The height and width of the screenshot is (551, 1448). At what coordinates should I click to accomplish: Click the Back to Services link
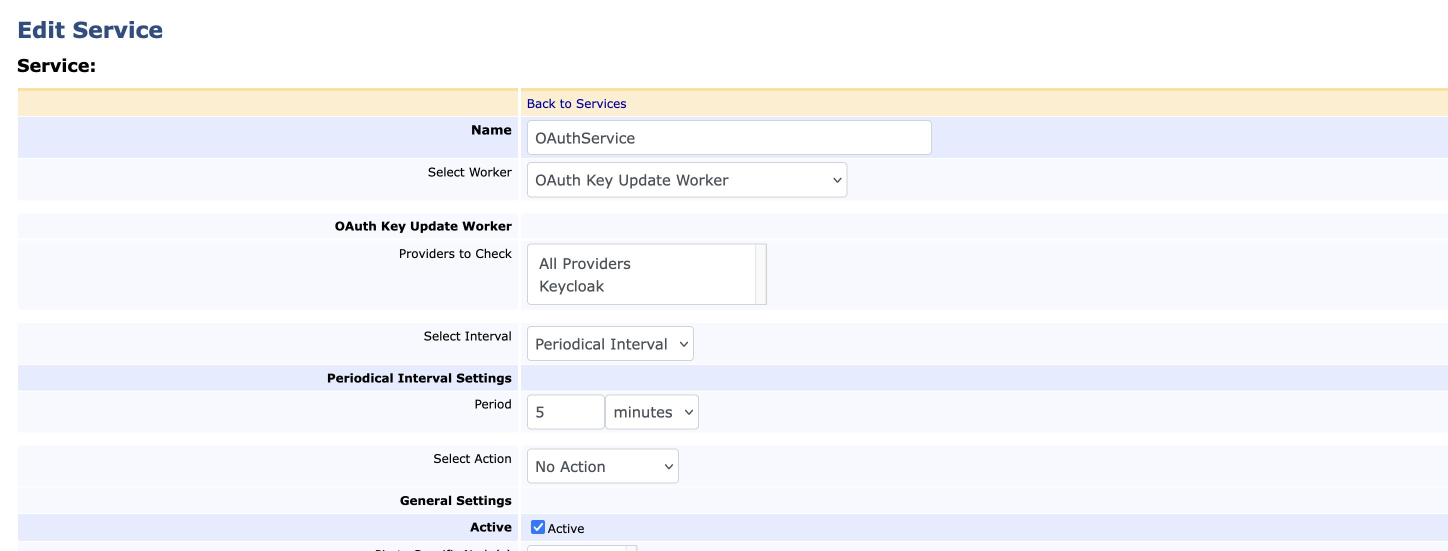575,103
